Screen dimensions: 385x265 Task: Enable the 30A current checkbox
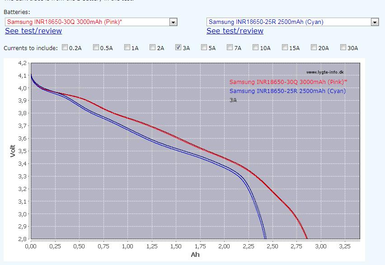343,47
